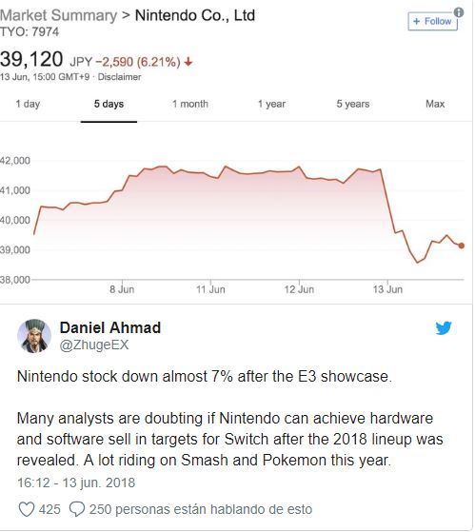Click the Follow button
Screen dimensions: 475x532
click(x=432, y=21)
